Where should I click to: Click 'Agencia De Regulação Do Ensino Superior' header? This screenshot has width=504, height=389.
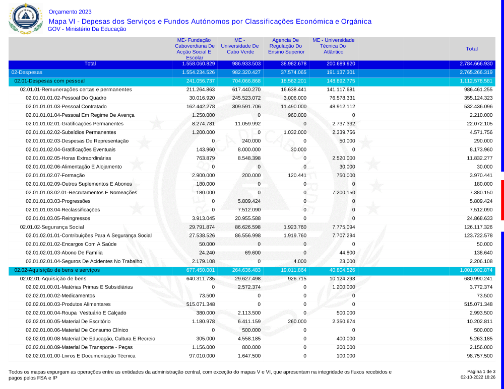(286, 46)
